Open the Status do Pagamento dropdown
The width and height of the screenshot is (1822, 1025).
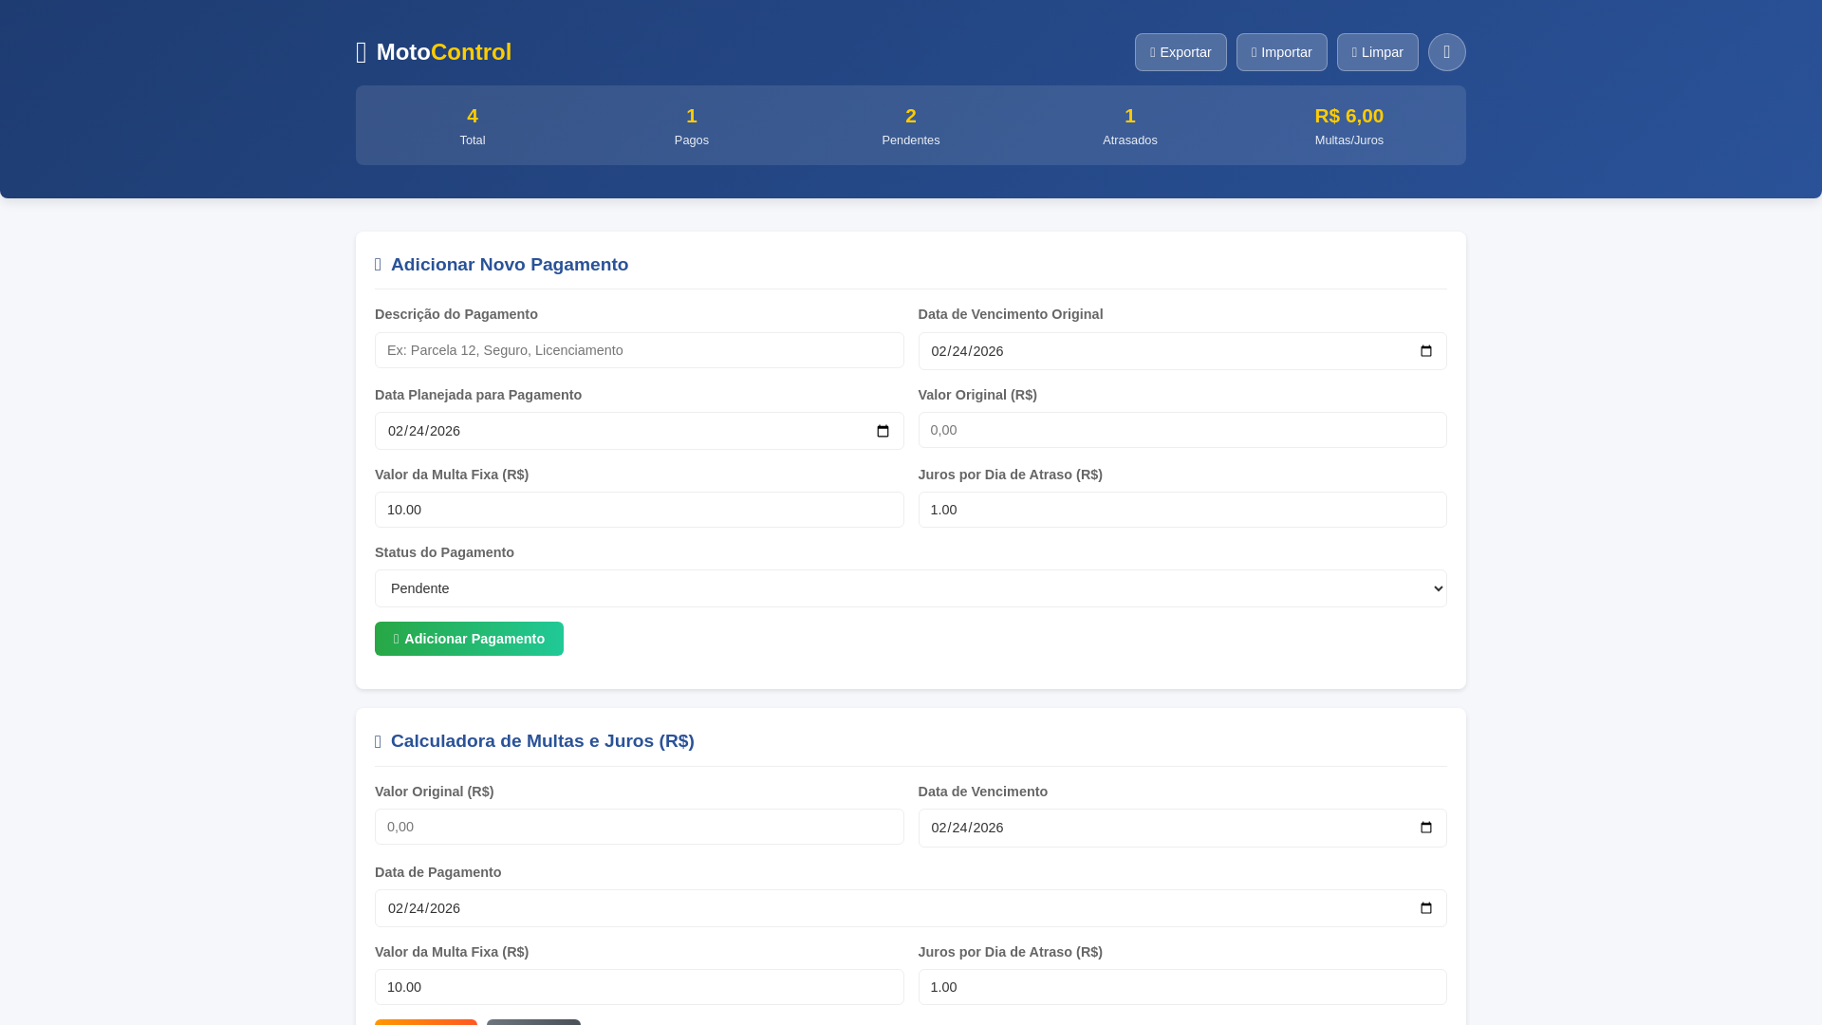click(910, 588)
